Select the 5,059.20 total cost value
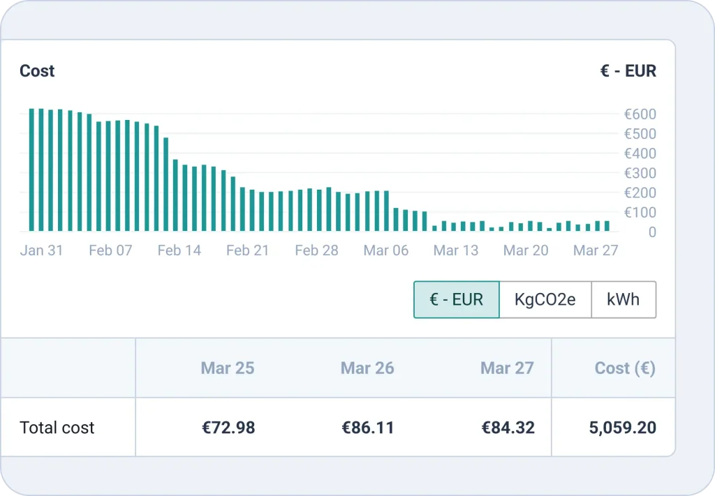The height and width of the screenshot is (496, 715). pos(622,428)
